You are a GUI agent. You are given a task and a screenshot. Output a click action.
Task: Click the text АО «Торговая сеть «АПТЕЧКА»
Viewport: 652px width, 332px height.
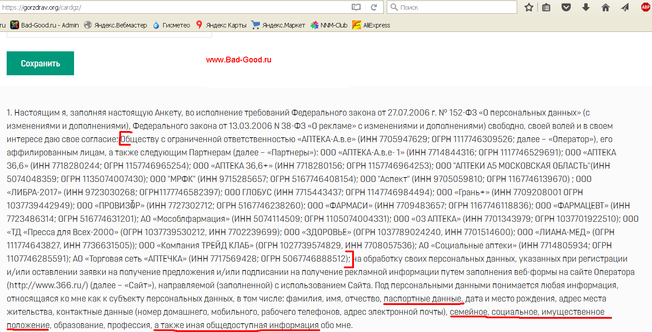[x=130, y=259]
